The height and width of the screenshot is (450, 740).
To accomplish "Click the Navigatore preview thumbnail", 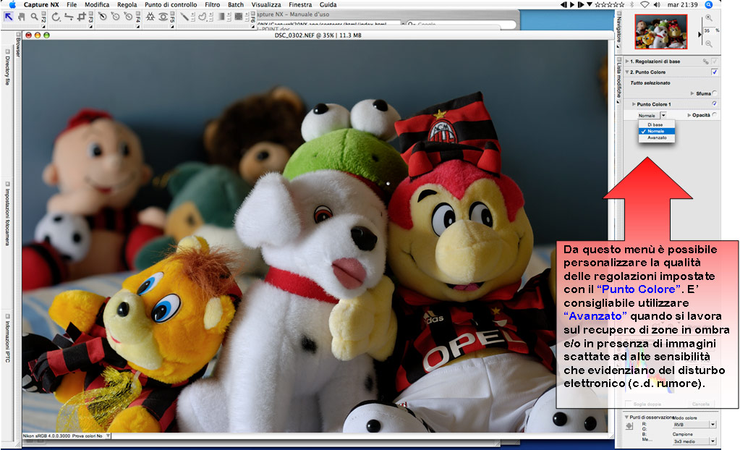I will 660,32.
